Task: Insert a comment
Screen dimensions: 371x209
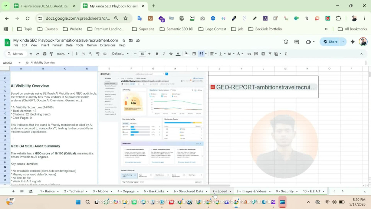Action: (256, 54)
